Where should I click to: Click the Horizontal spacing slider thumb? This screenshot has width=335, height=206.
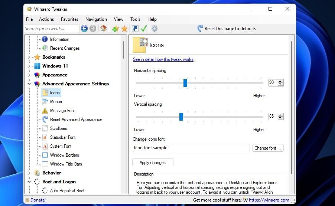click(x=185, y=83)
